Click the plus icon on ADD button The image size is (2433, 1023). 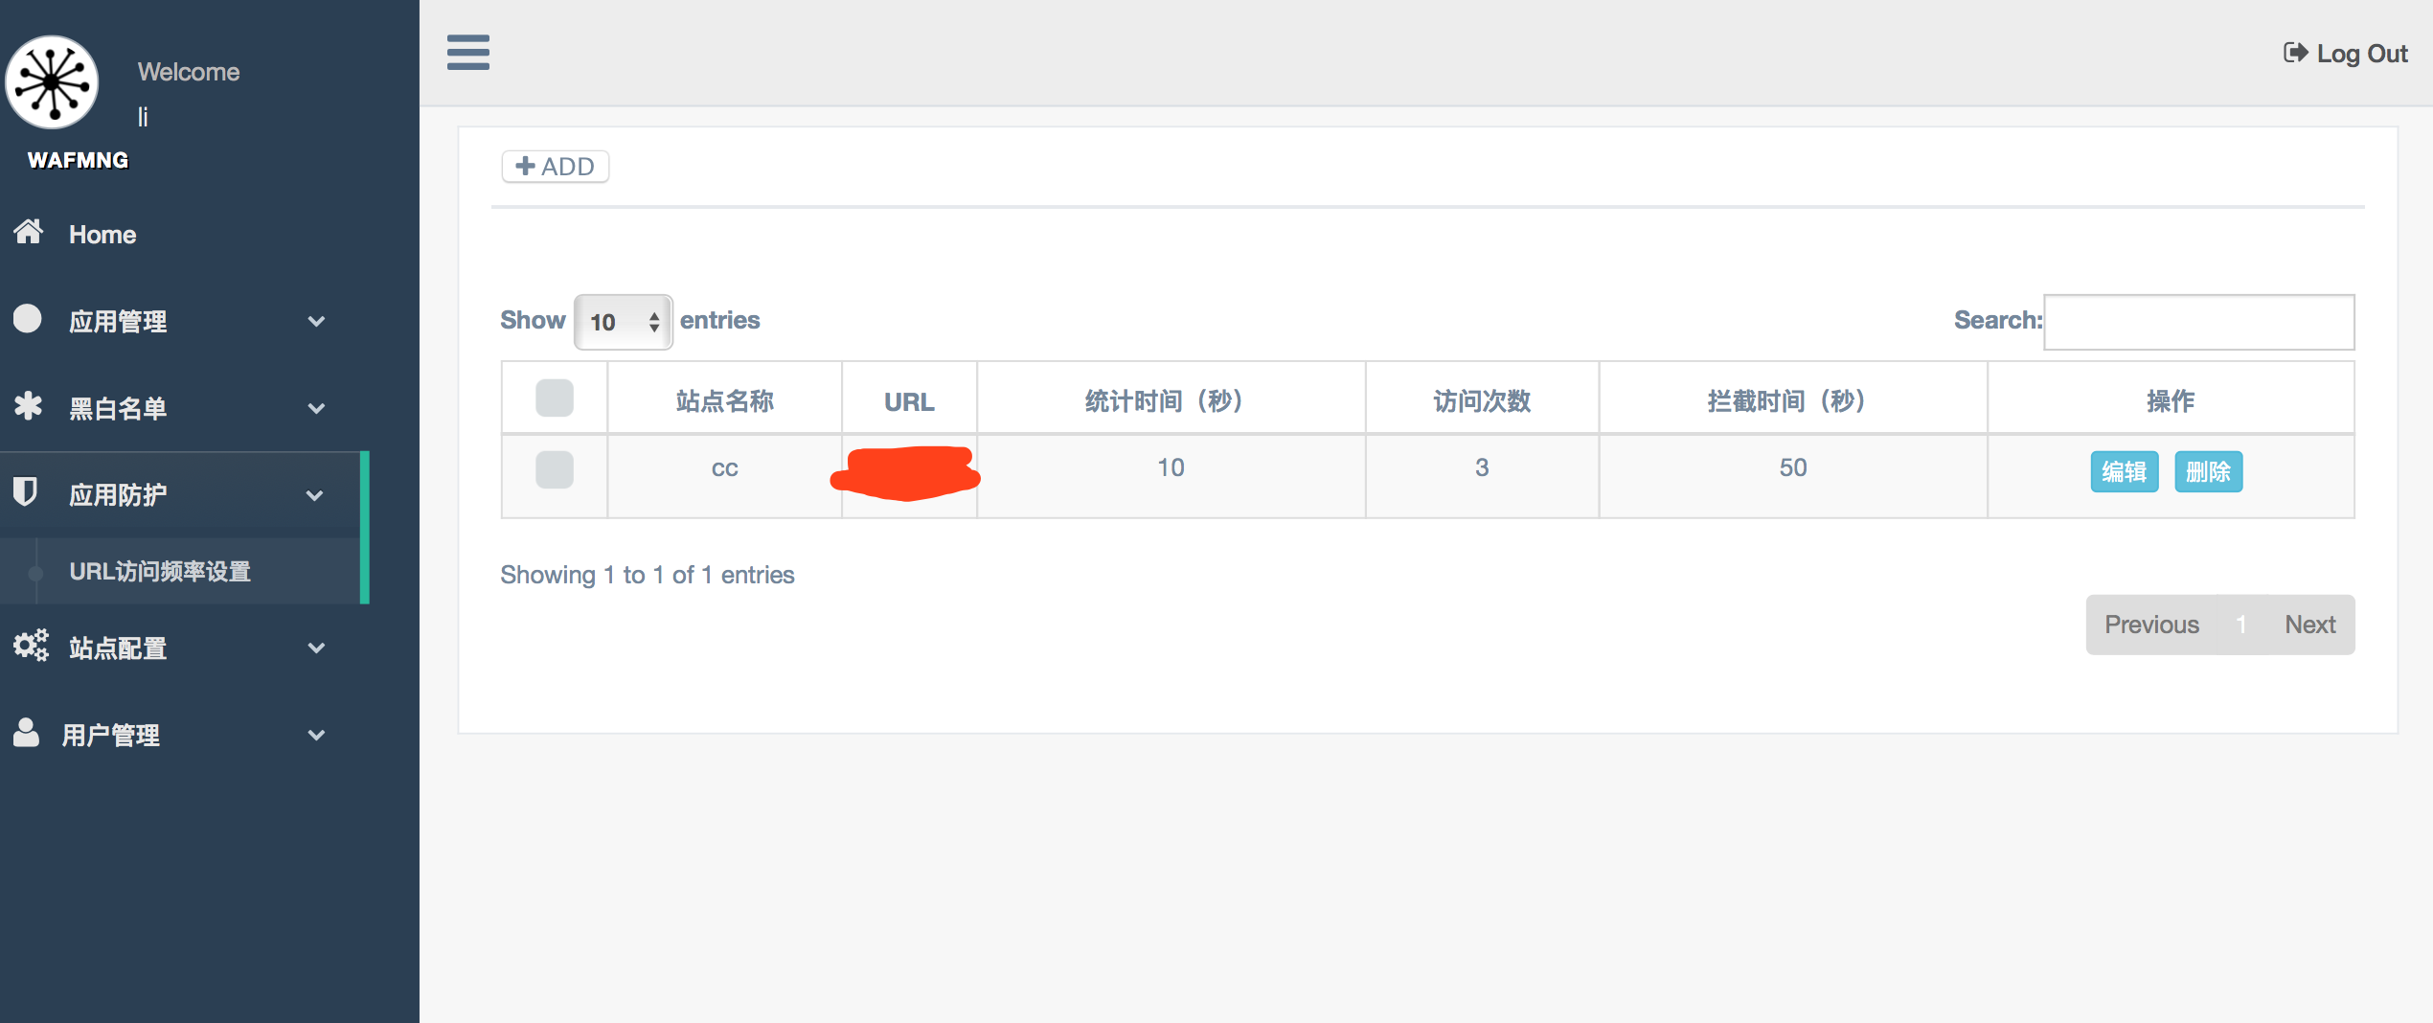(525, 166)
